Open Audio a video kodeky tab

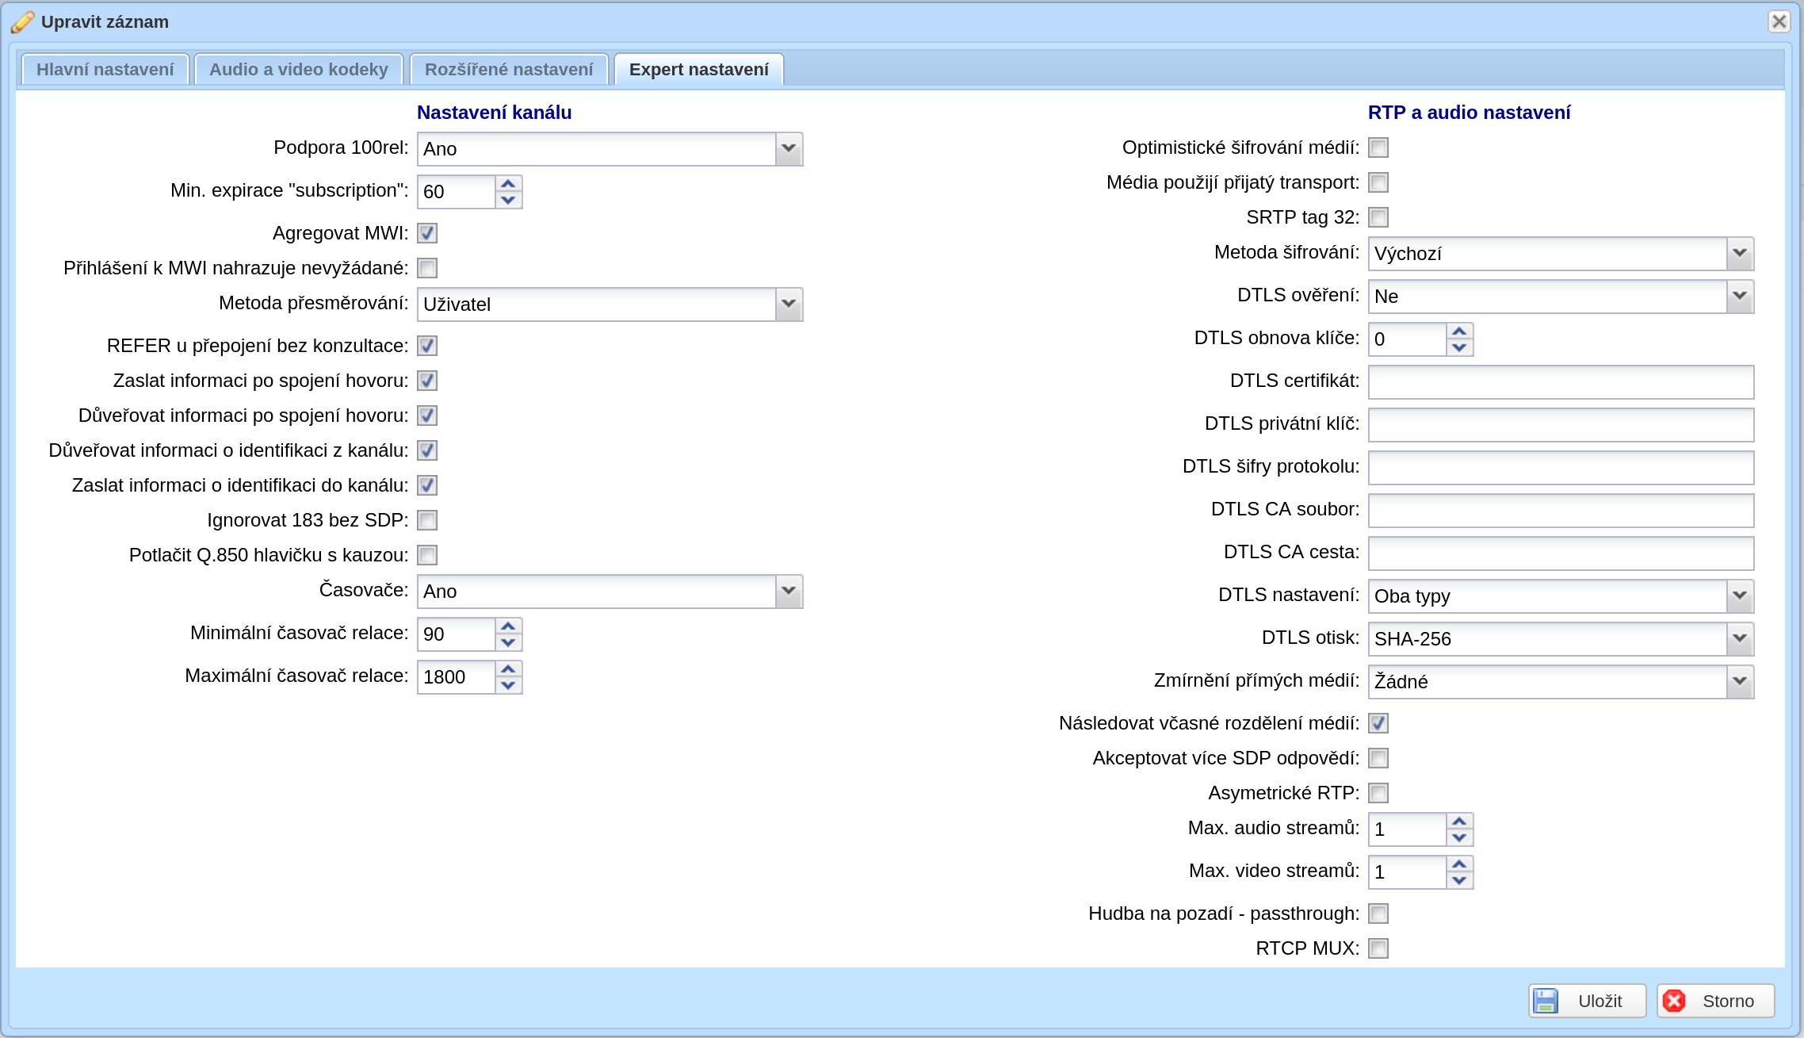299,70
